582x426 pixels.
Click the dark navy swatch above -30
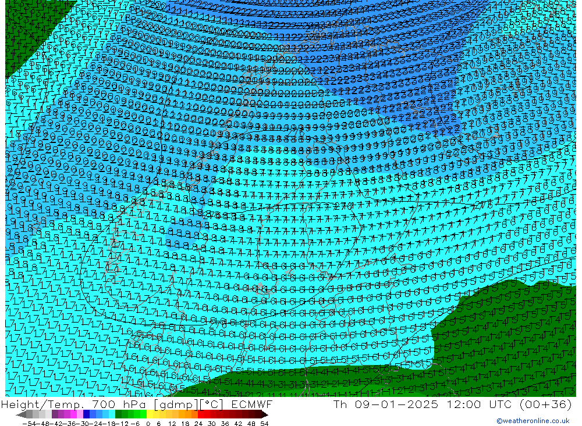coord(86,414)
